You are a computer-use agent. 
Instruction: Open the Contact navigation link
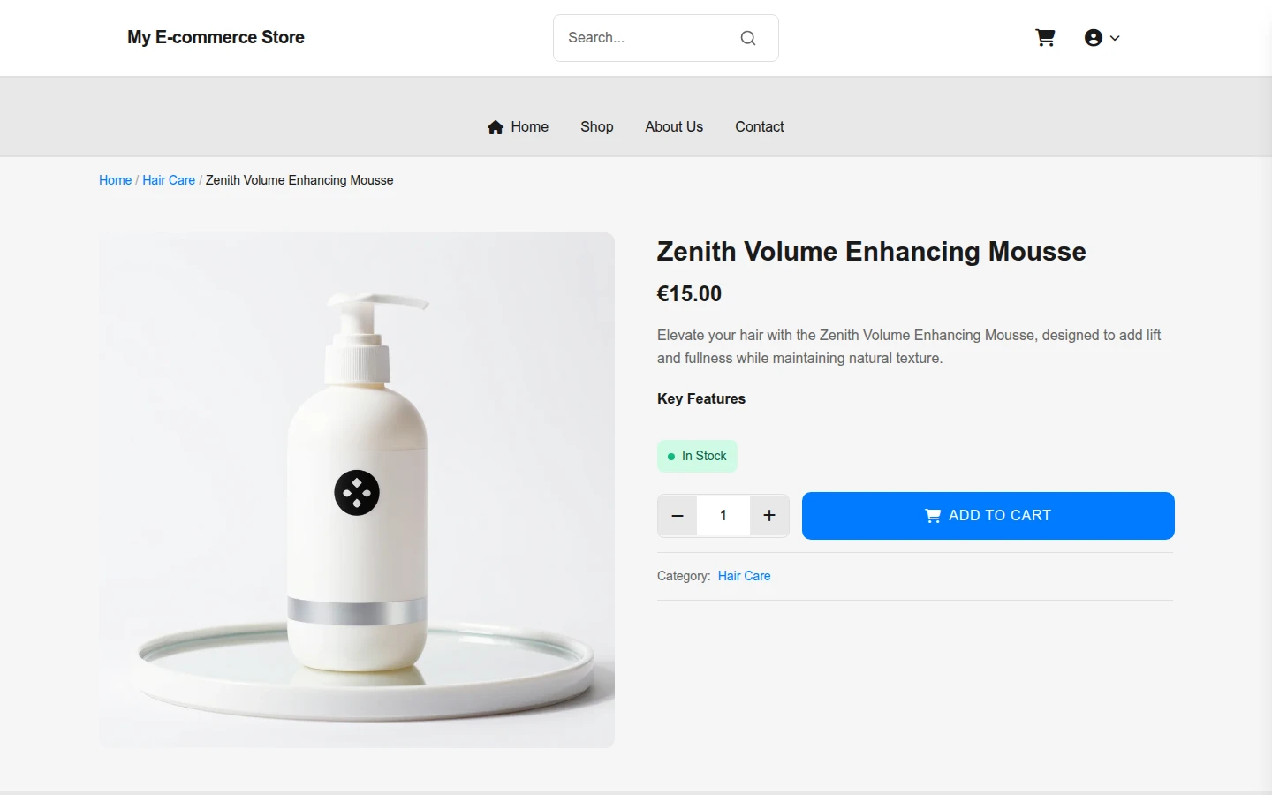(760, 127)
